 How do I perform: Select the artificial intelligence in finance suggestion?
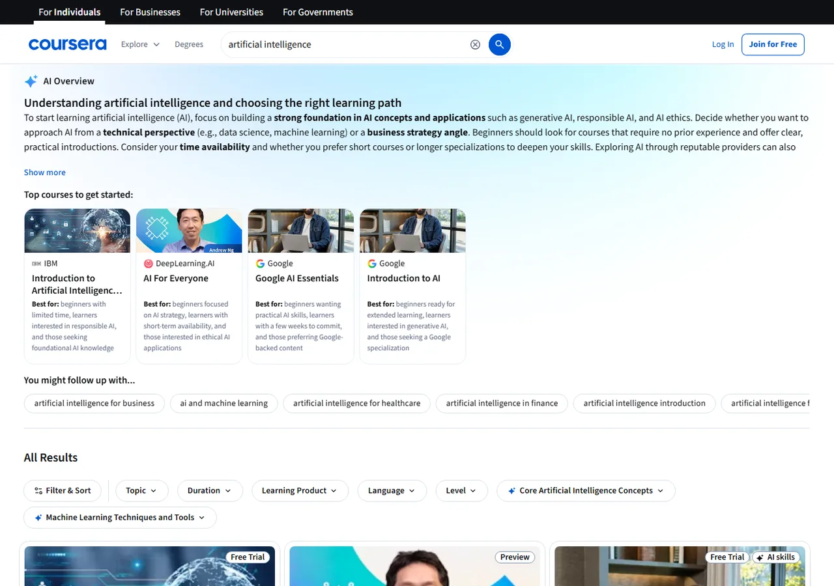[502, 404]
